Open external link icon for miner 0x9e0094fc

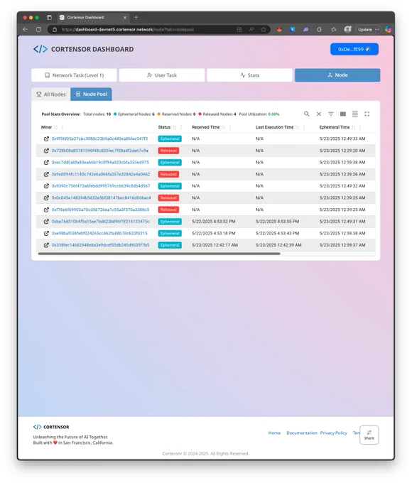pyautogui.click(x=46, y=174)
